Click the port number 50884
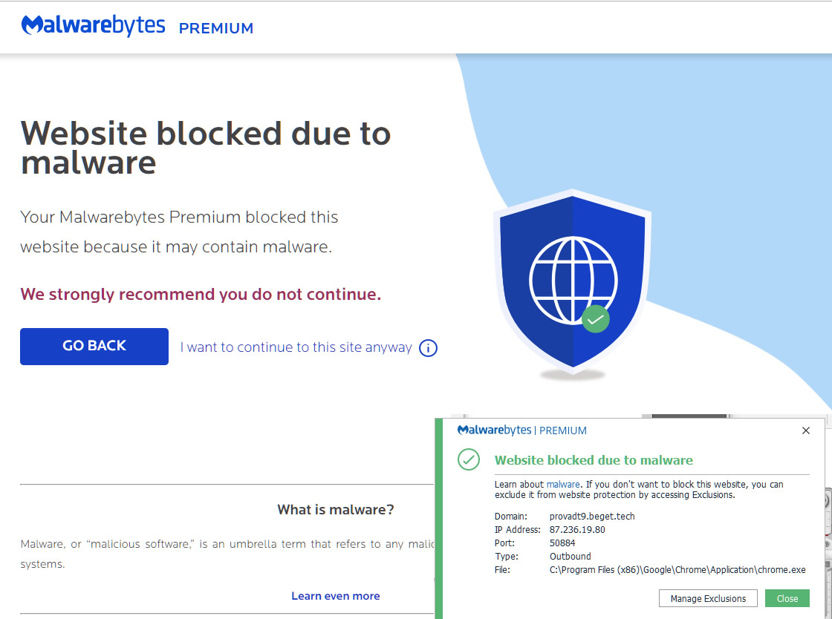The width and height of the screenshot is (832, 619). tap(562, 543)
